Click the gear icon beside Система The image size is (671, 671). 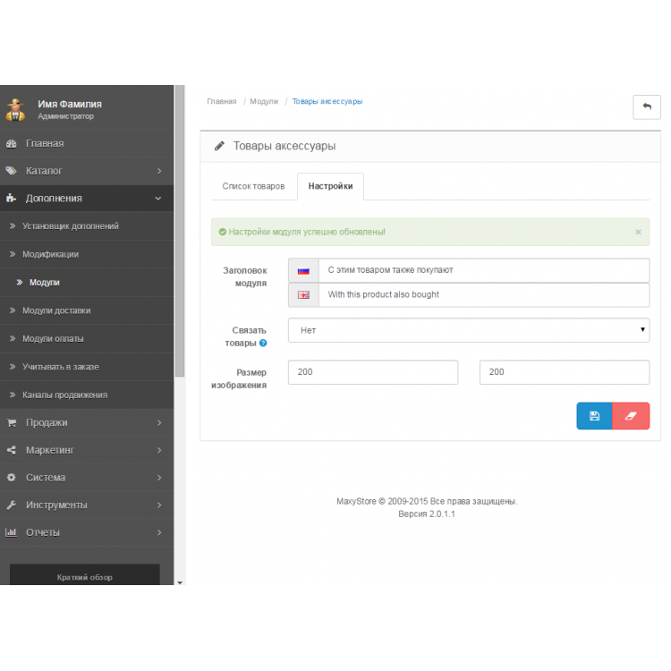click(x=12, y=478)
